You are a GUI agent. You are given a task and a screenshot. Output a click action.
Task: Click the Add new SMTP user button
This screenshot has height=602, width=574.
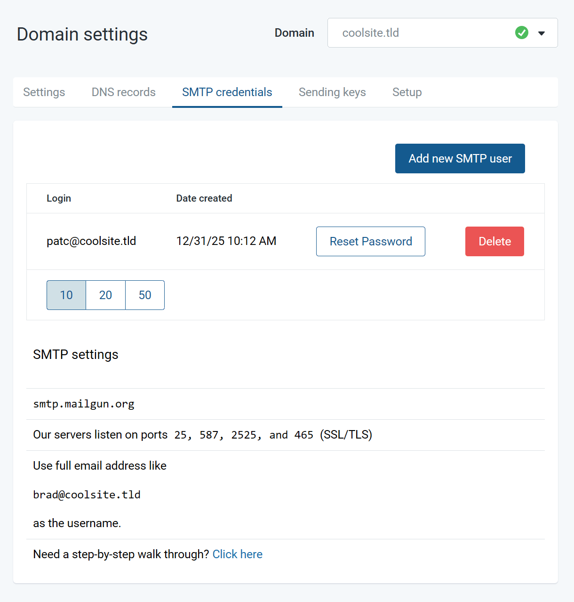point(460,158)
